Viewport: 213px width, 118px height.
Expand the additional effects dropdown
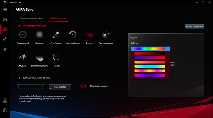pyautogui.click(x=32, y=87)
